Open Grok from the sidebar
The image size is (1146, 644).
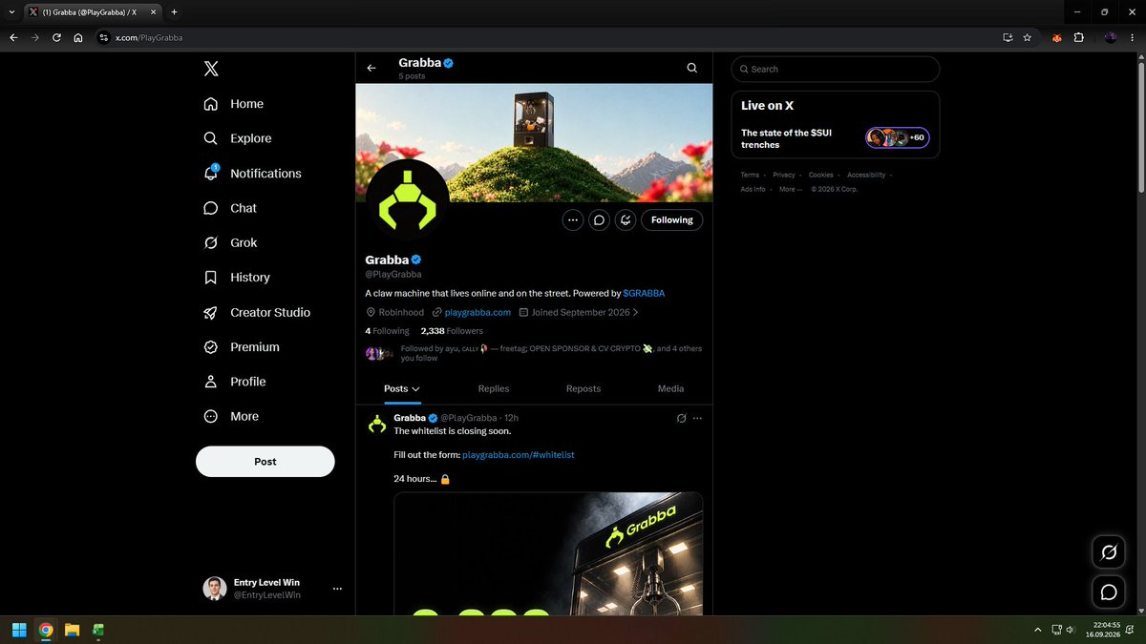point(230,242)
